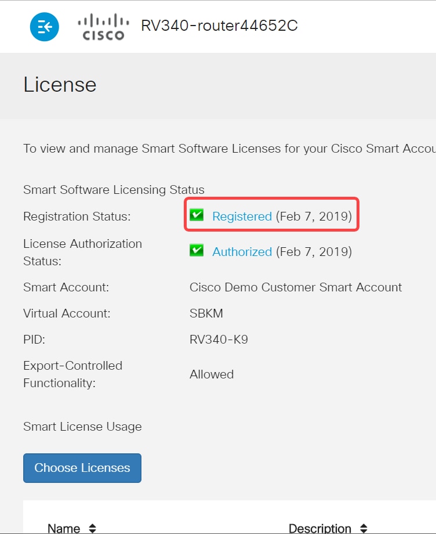Click the License page heading
436x534 pixels.
click(60, 85)
